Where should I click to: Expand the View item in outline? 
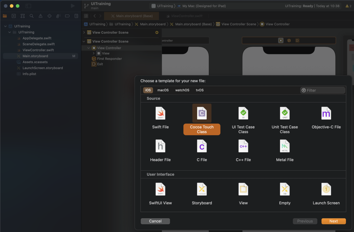94,53
